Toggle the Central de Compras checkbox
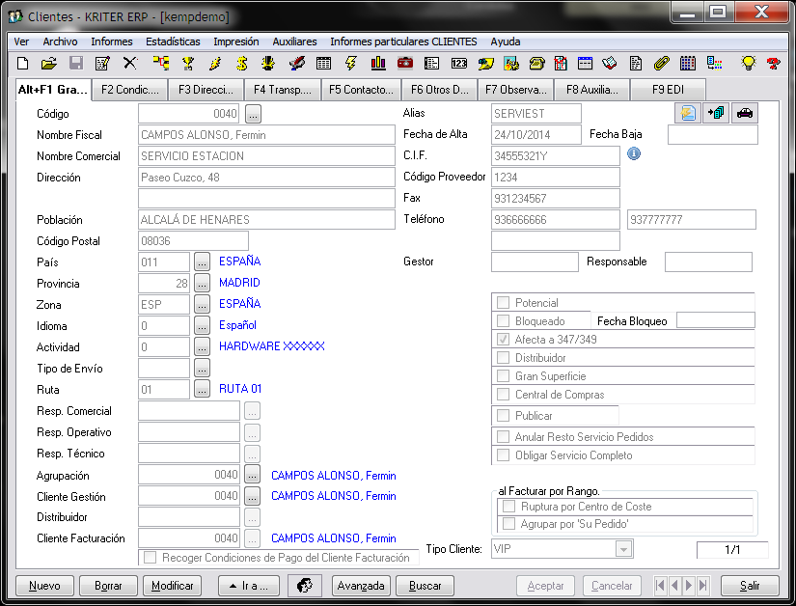This screenshot has height=606, width=796. click(x=503, y=394)
